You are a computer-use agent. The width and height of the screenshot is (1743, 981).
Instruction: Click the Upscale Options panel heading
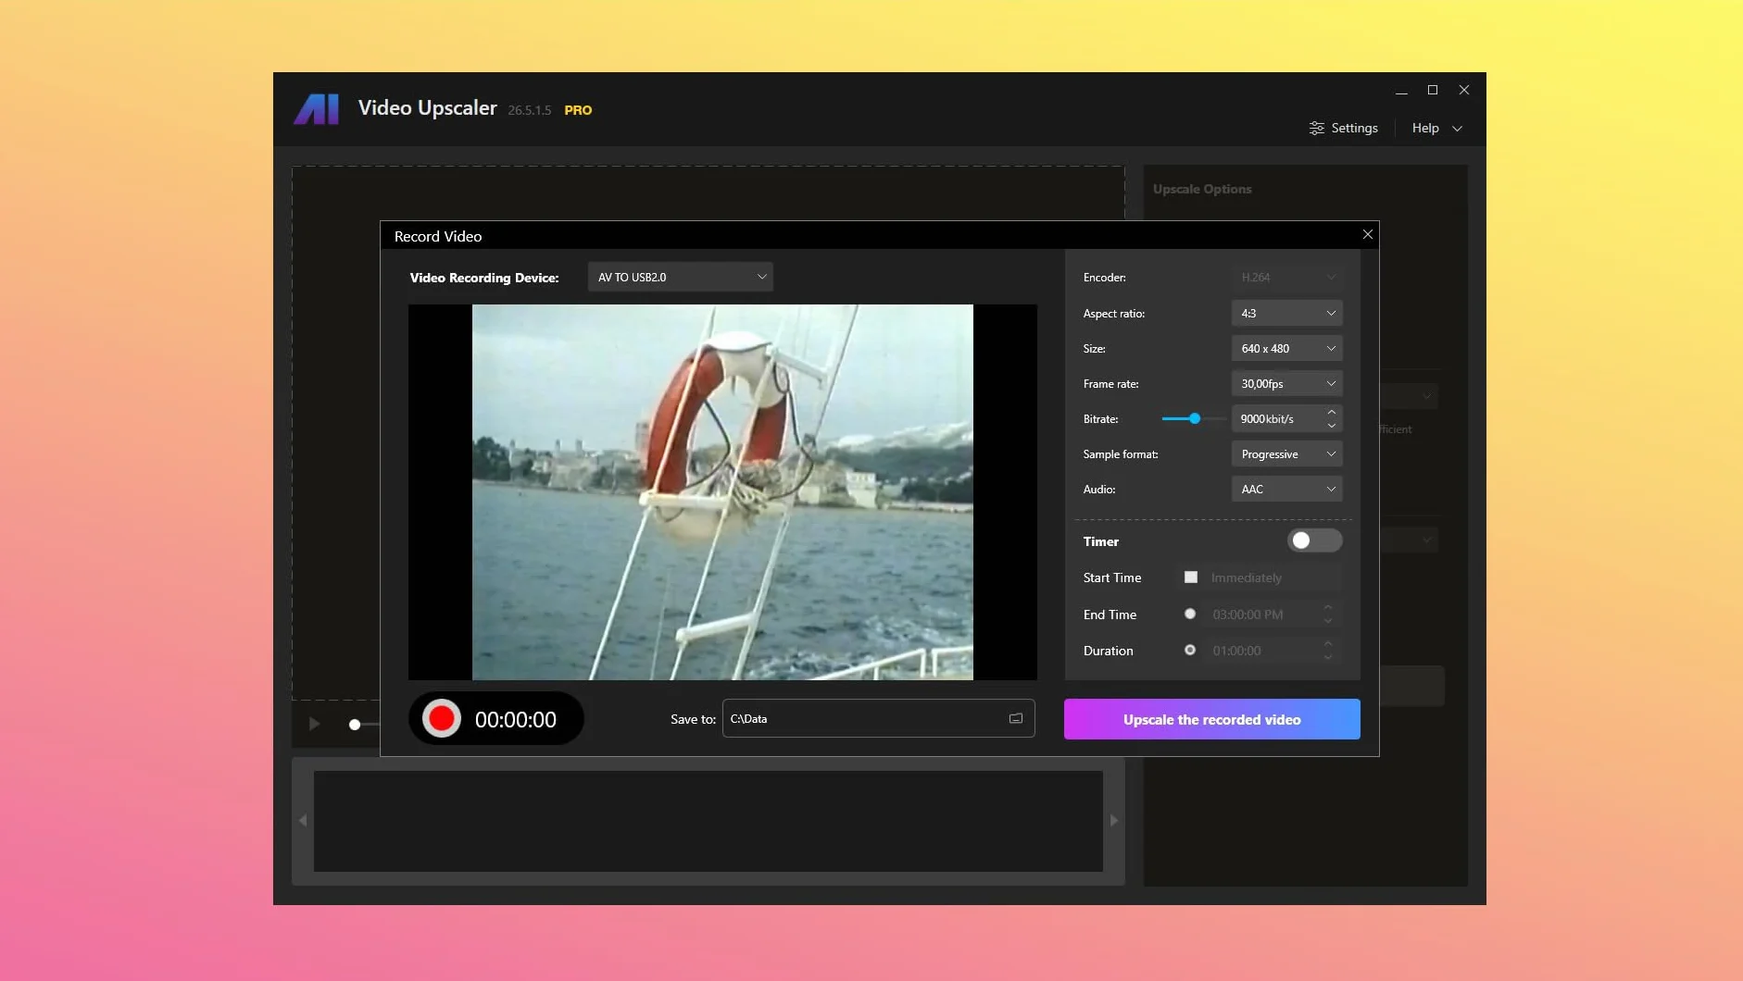[1202, 189]
